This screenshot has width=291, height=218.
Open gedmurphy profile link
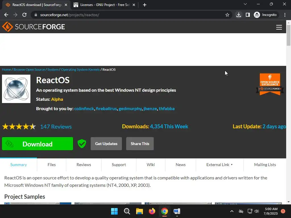point(130,109)
